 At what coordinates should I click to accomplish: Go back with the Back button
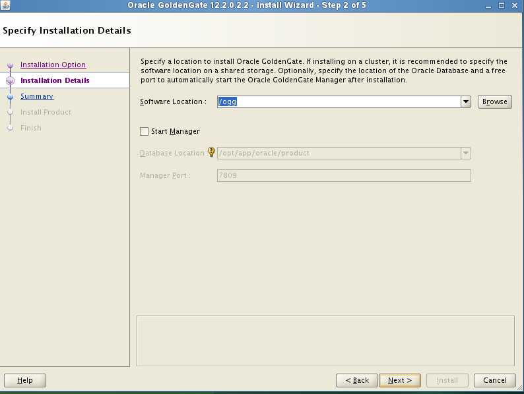[357, 380]
